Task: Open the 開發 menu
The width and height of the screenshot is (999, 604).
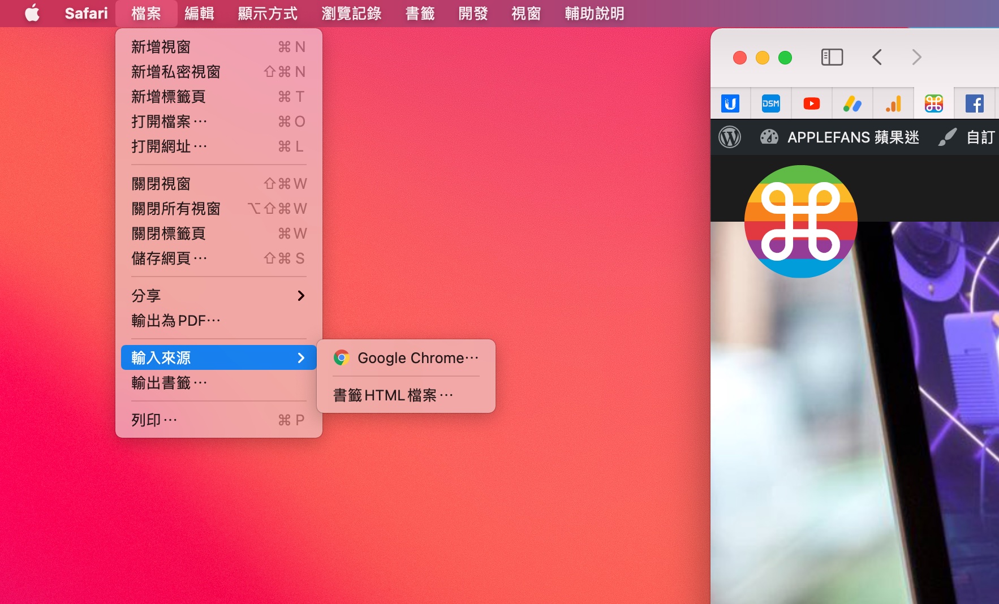Action: (473, 13)
